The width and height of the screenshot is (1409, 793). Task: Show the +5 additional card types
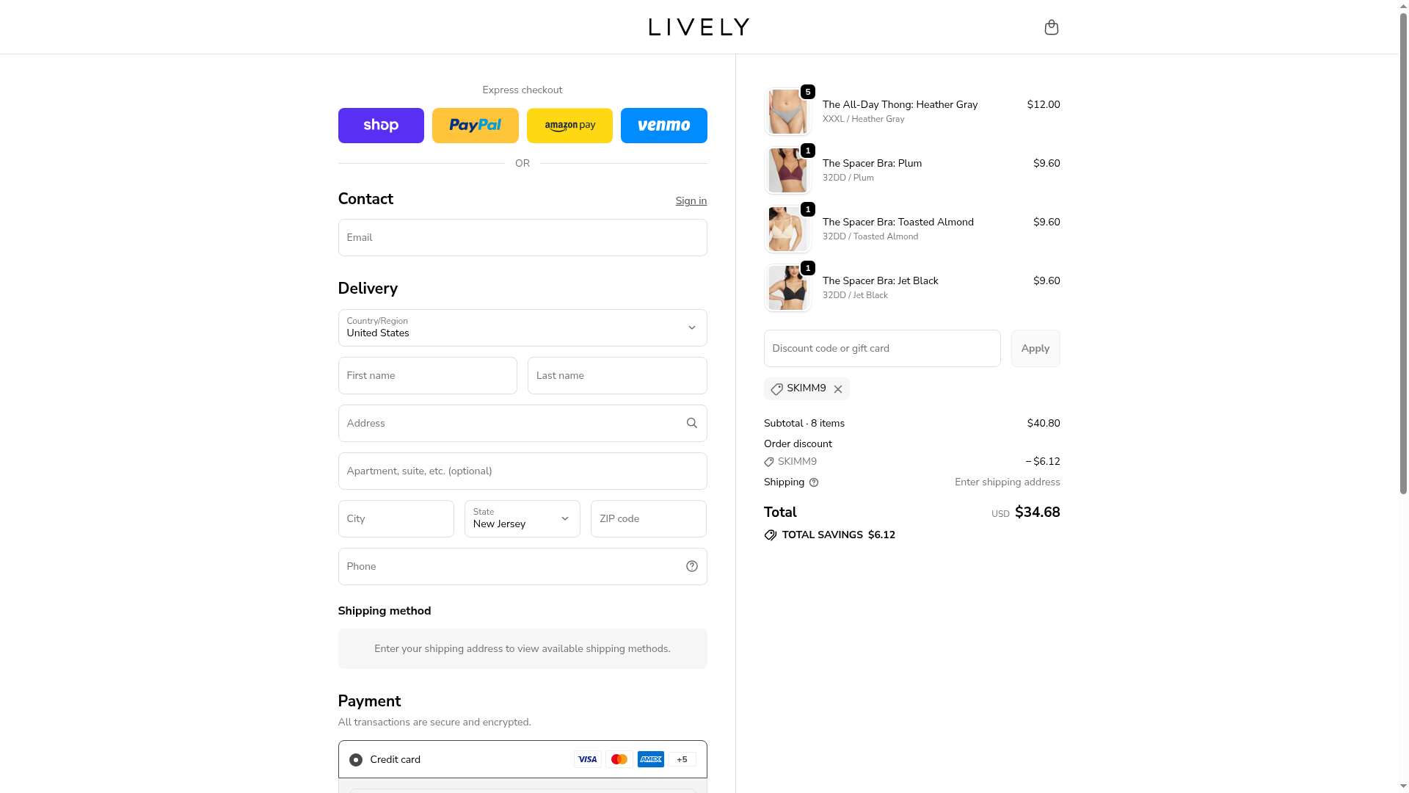(682, 759)
